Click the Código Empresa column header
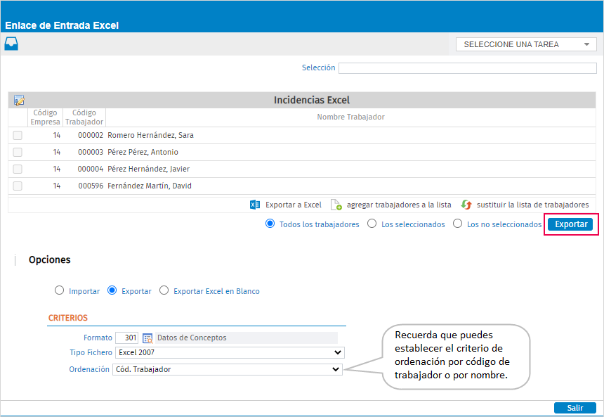Screen dimensions: 604x417 [x=45, y=117]
